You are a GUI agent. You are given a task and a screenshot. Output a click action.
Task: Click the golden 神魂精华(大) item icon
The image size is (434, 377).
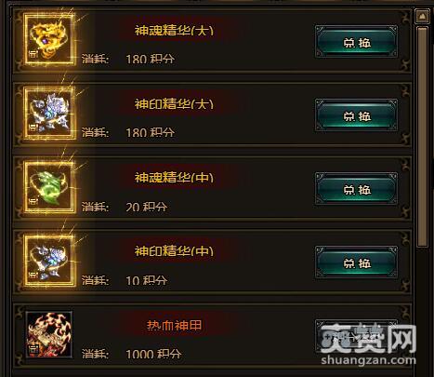point(49,40)
